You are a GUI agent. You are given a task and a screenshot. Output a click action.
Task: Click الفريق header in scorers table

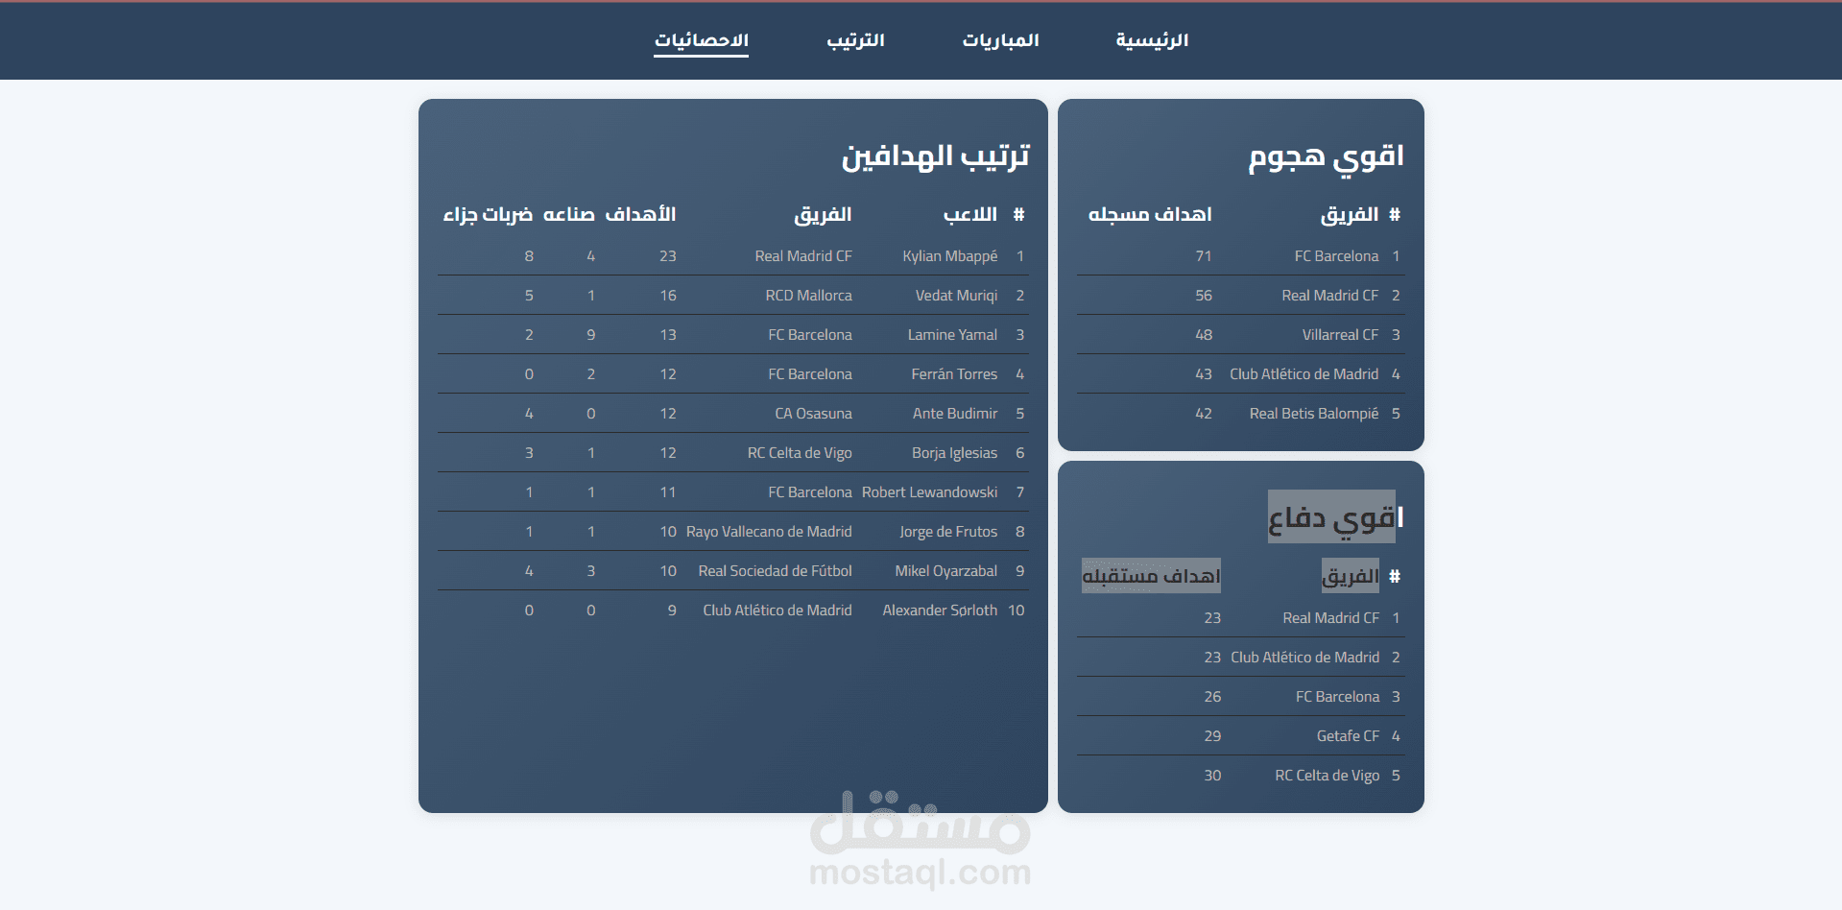click(823, 214)
